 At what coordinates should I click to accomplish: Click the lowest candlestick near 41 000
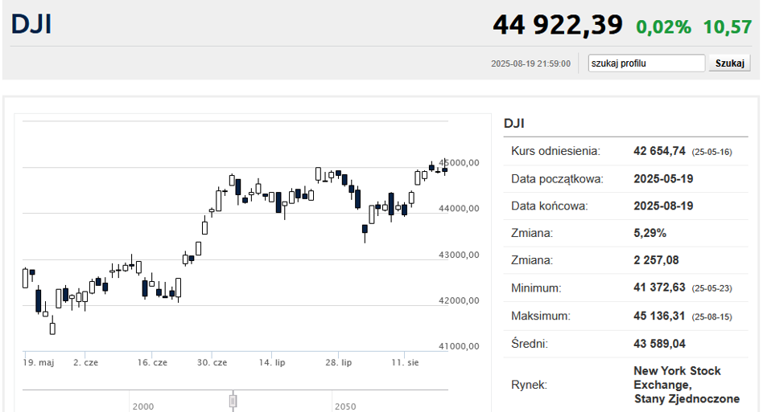(52, 328)
